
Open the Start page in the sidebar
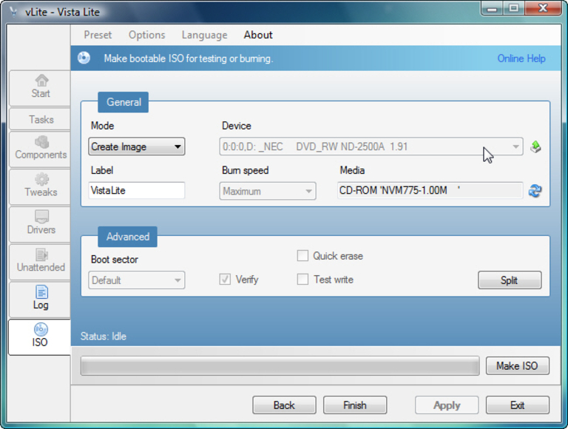click(40, 88)
